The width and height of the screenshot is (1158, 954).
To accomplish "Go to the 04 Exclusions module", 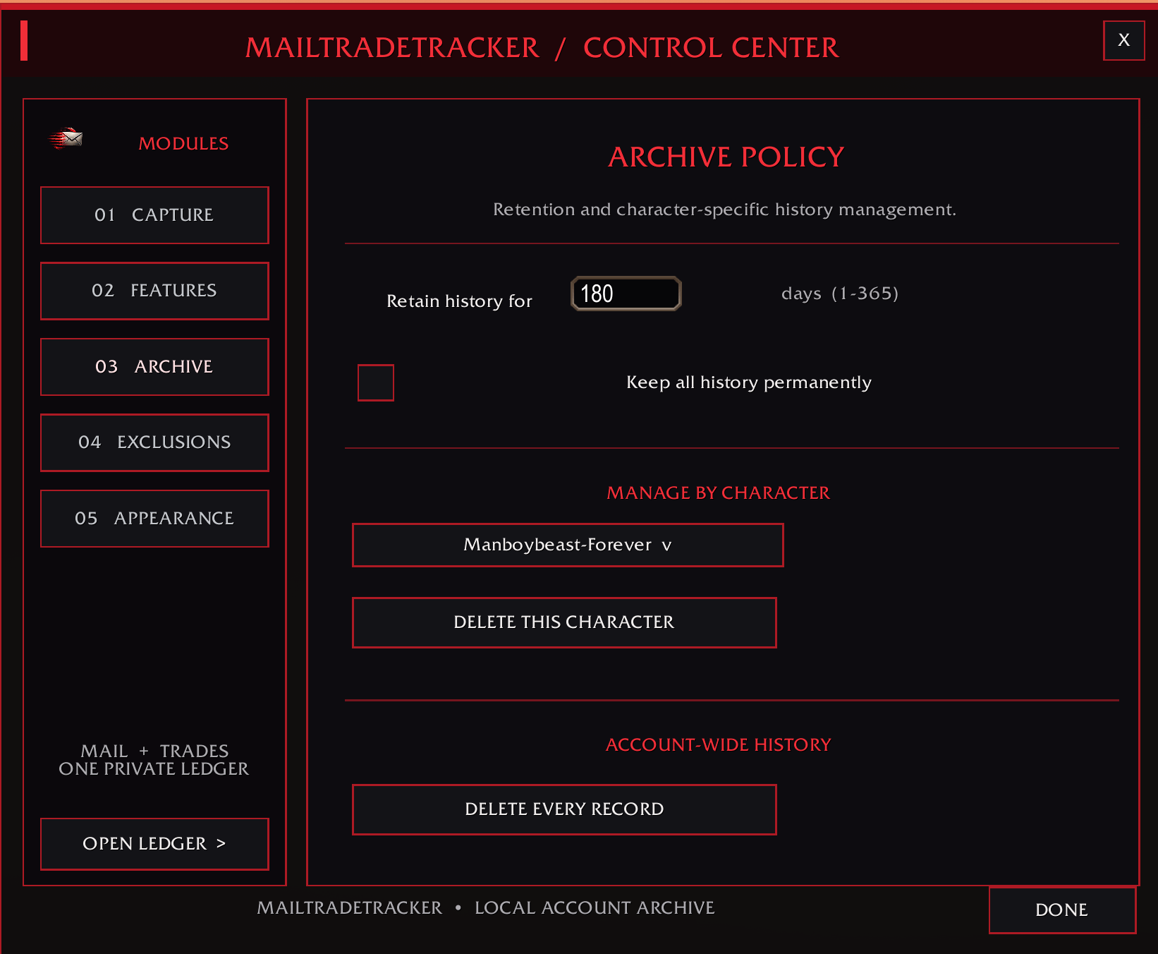I will tap(154, 442).
